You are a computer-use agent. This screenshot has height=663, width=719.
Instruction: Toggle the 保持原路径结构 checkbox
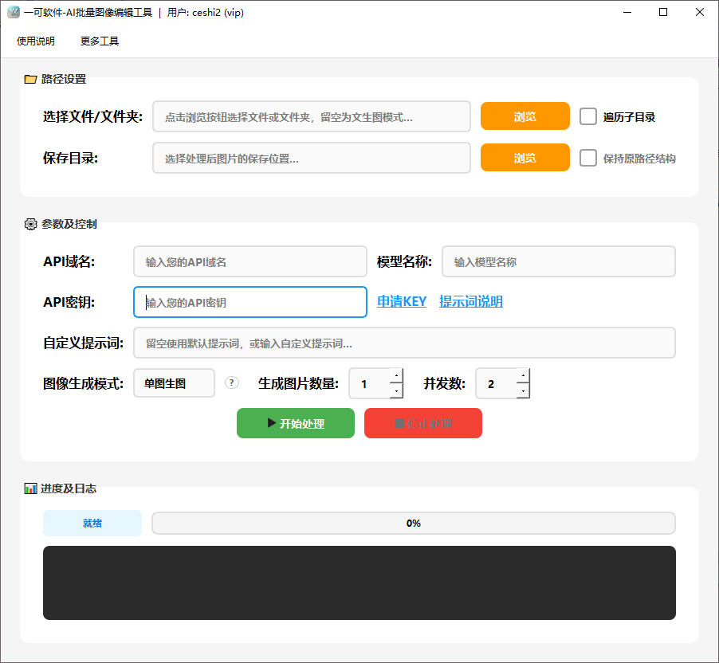pos(588,158)
